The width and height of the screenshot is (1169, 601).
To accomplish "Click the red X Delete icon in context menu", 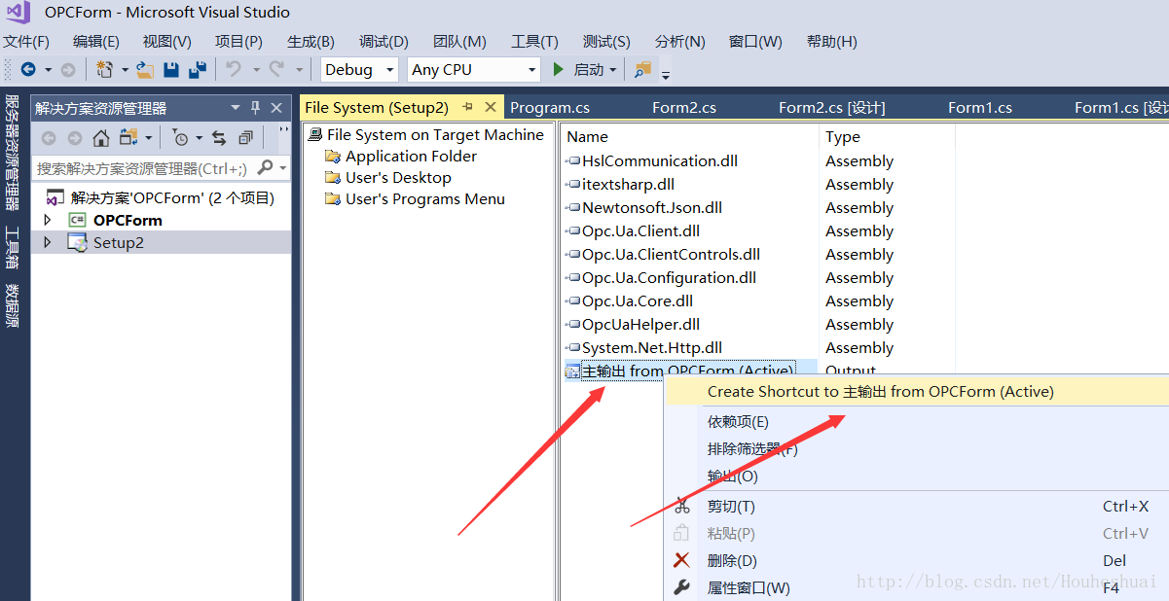I will point(682,560).
